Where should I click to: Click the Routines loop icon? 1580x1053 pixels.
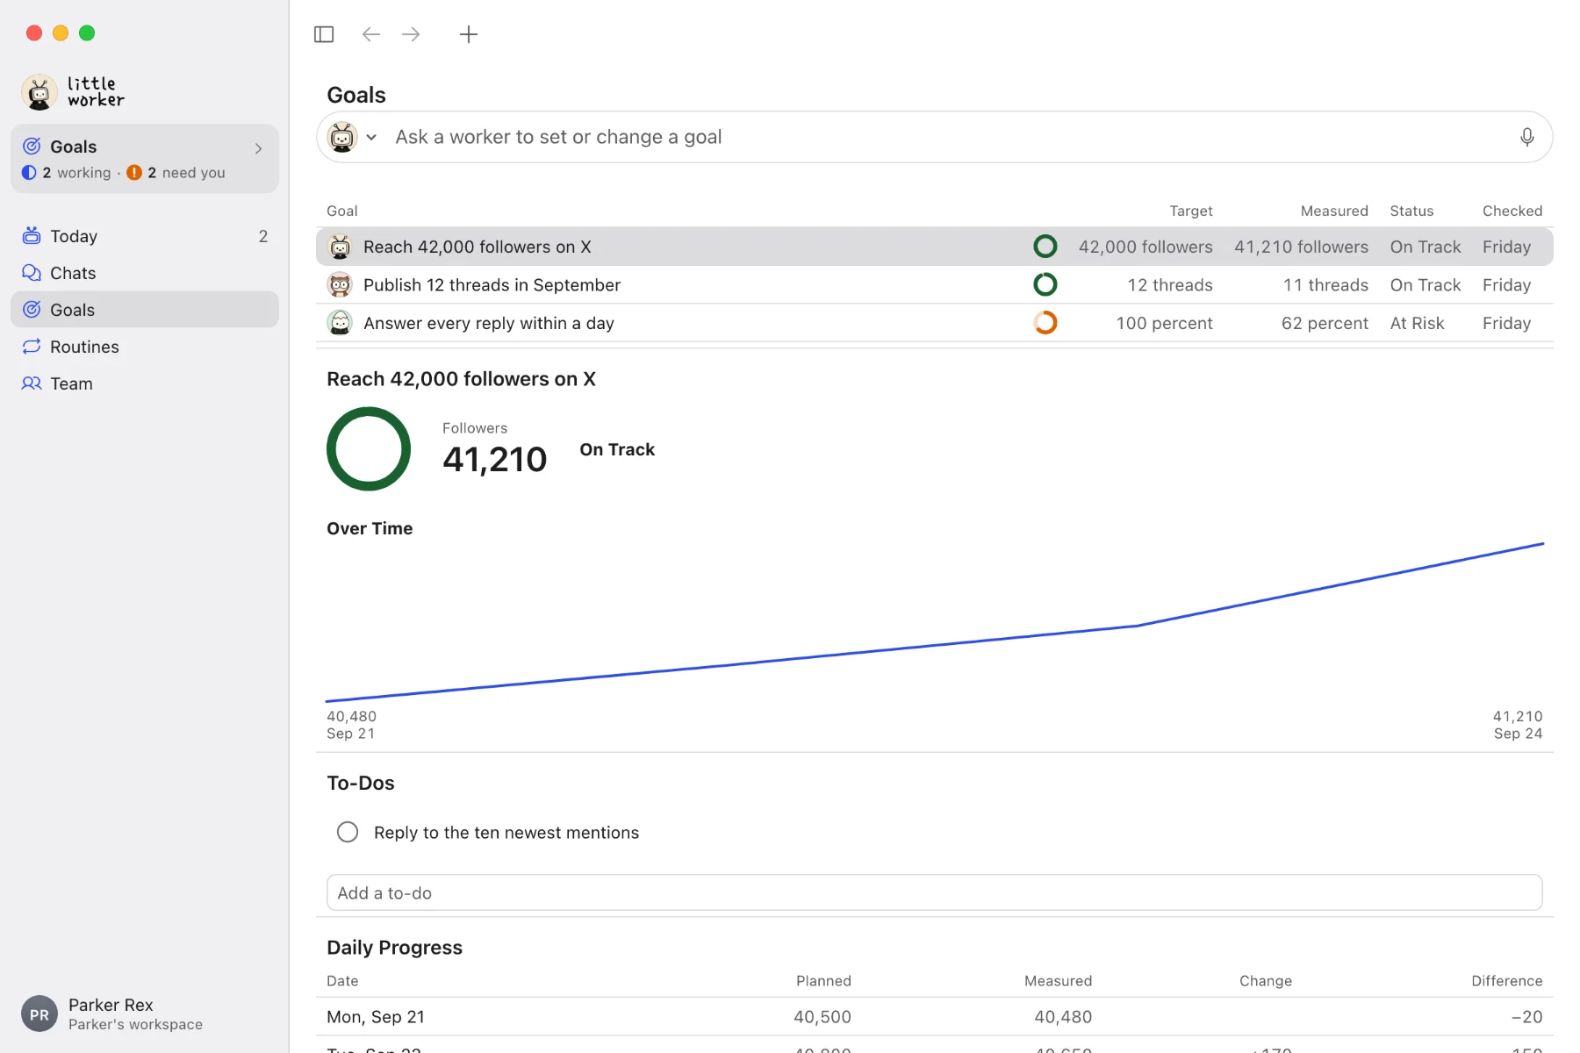coord(32,346)
